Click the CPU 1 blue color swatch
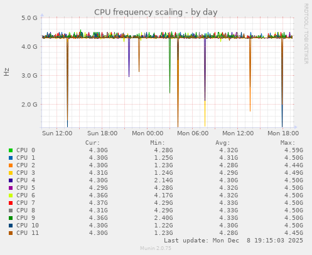312x255 pixels. coord(11,158)
